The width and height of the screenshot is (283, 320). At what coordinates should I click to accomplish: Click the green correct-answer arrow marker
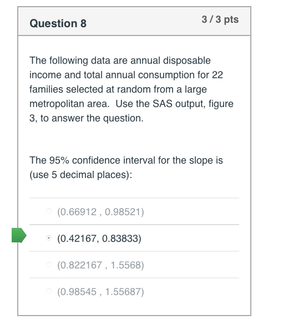pyautogui.click(x=19, y=235)
